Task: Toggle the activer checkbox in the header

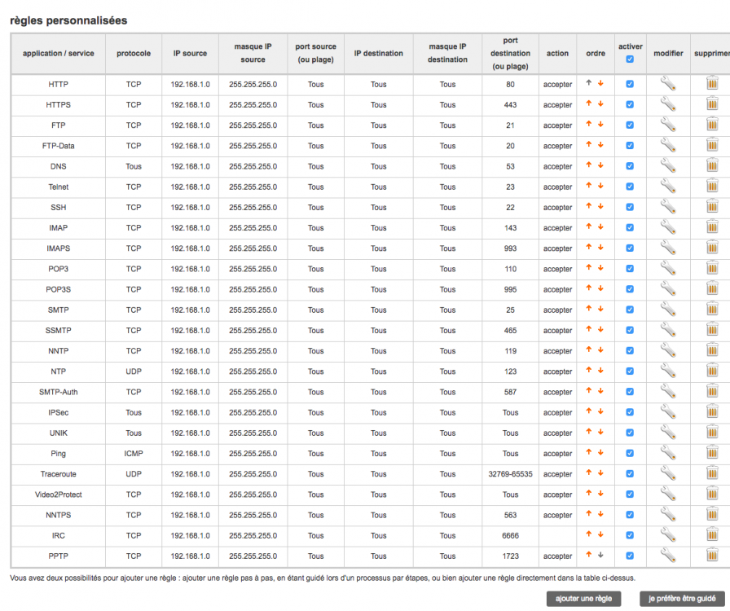Action: (630, 59)
